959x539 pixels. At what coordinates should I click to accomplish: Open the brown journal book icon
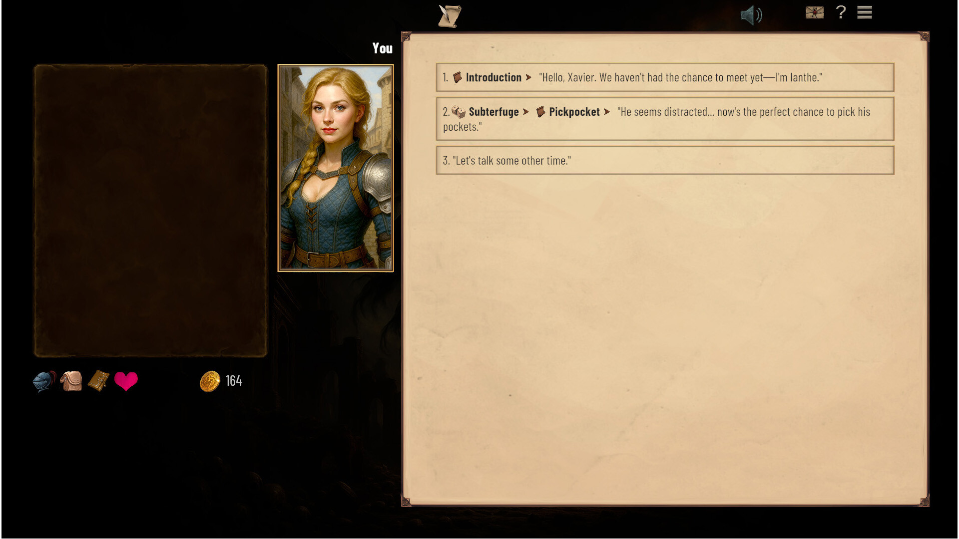click(98, 381)
